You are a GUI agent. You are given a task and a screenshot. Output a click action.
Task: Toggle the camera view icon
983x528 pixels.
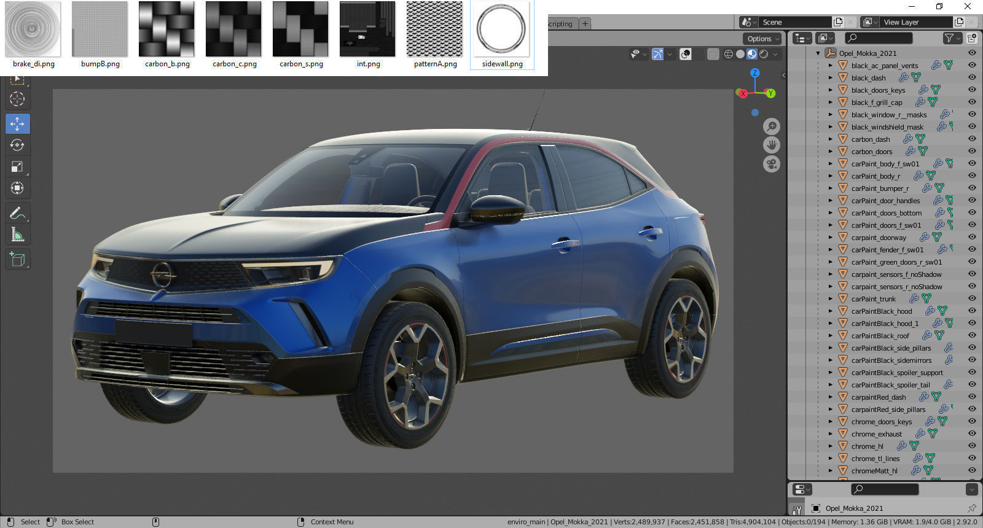click(x=772, y=165)
